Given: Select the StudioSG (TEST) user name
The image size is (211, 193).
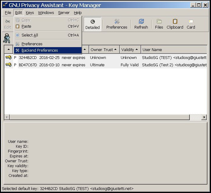Looking at the screenshot, I should coord(174,57).
